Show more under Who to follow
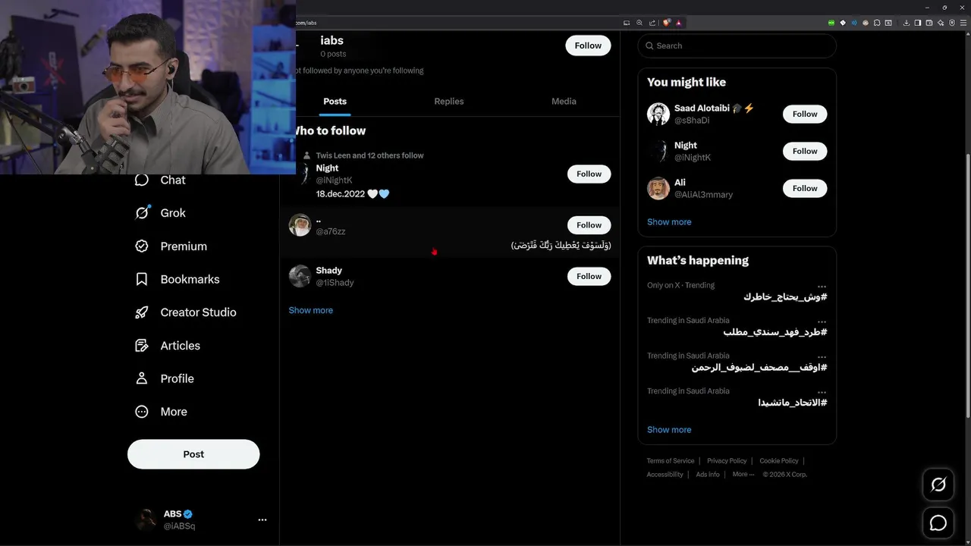 point(310,310)
